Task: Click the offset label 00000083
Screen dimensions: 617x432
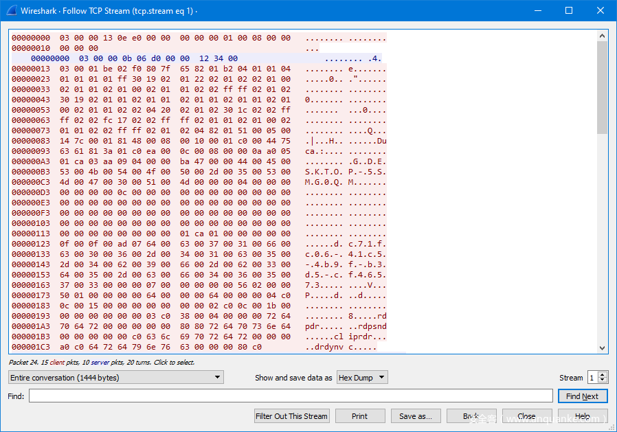Action: pyautogui.click(x=31, y=141)
